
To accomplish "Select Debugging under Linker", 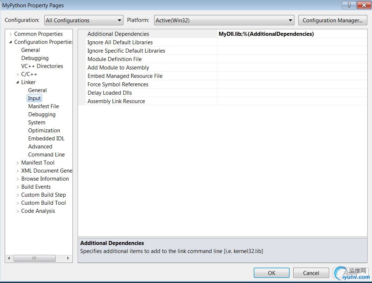I will coord(42,114).
